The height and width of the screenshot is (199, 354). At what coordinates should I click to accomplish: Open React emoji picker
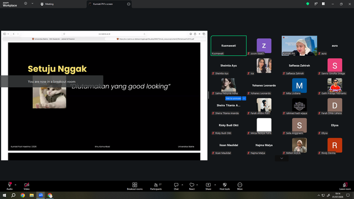click(x=192, y=186)
